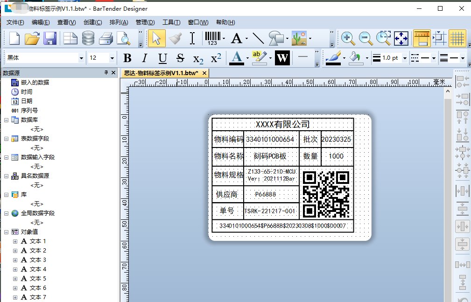Create a new blank document

(14, 38)
